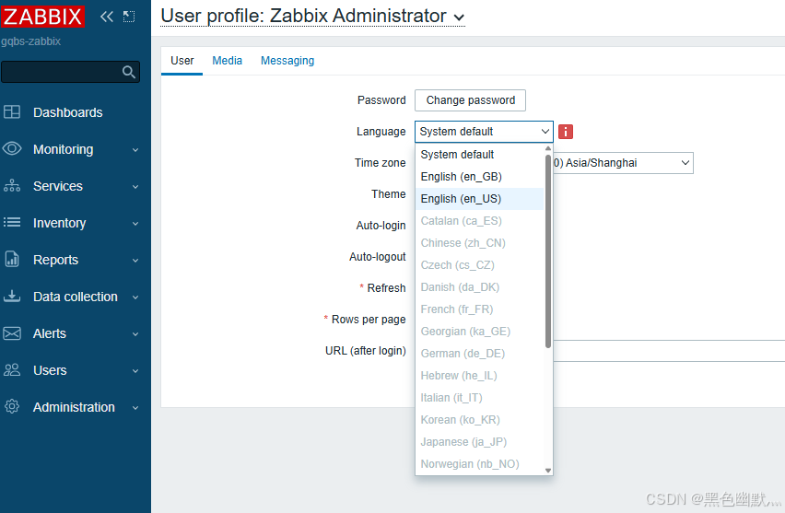
Task: Click the Change password button
Action: point(470,100)
